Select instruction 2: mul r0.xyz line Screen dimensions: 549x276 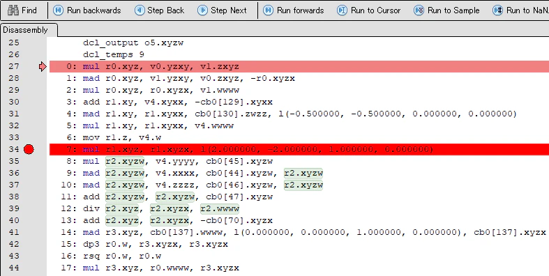153,90
